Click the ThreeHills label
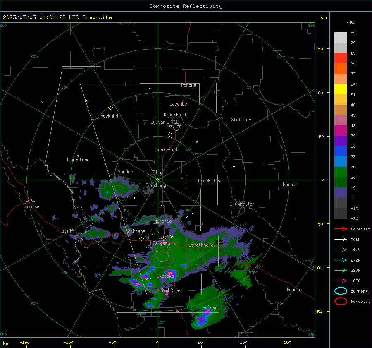Image resolution: width=372 pixels, height=348 pixels. 208,181
